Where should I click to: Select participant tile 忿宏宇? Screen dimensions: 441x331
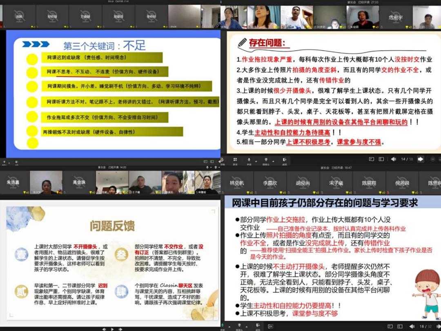click(395, 18)
